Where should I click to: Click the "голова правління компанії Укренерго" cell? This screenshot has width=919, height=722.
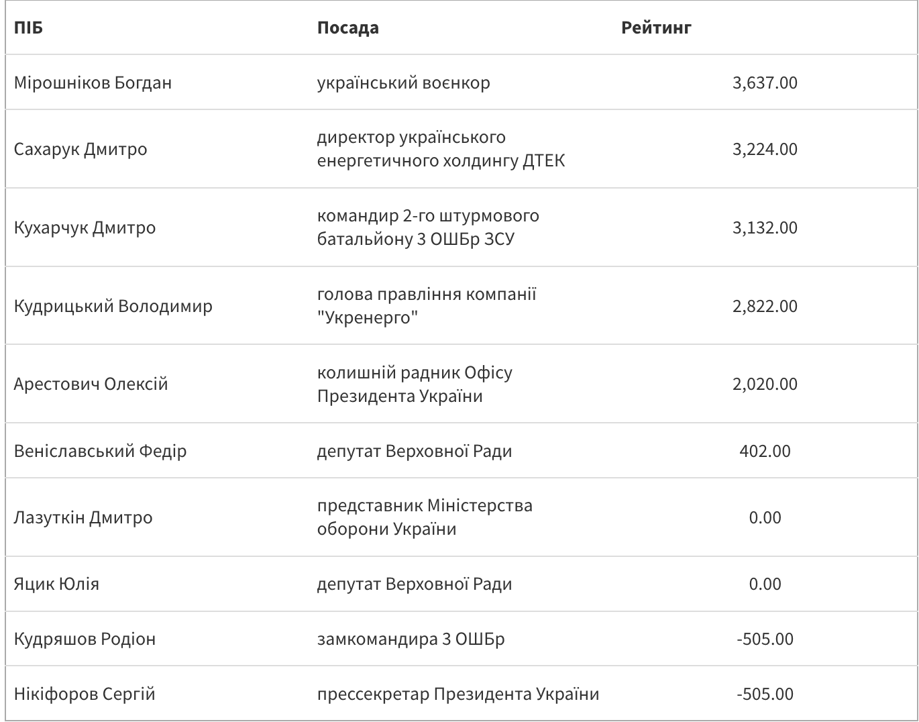click(x=427, y=306)
